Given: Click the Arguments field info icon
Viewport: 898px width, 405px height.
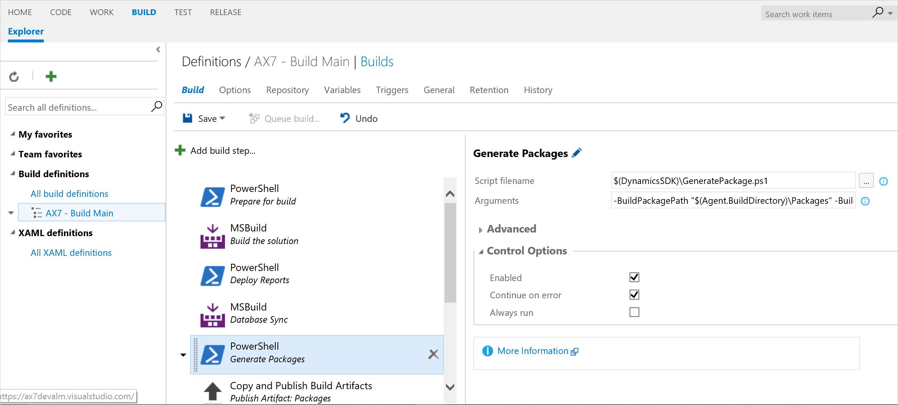Looking at the screenshot, I should [x=865, y=201].
